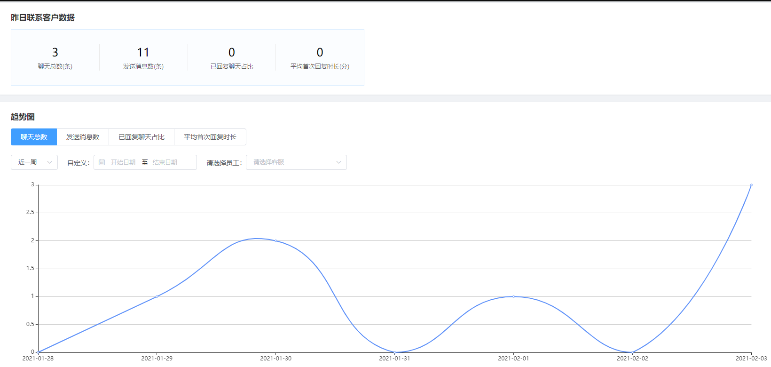
Task: Switch to the 发送消息数 trend tab
Action: point(83,137)
